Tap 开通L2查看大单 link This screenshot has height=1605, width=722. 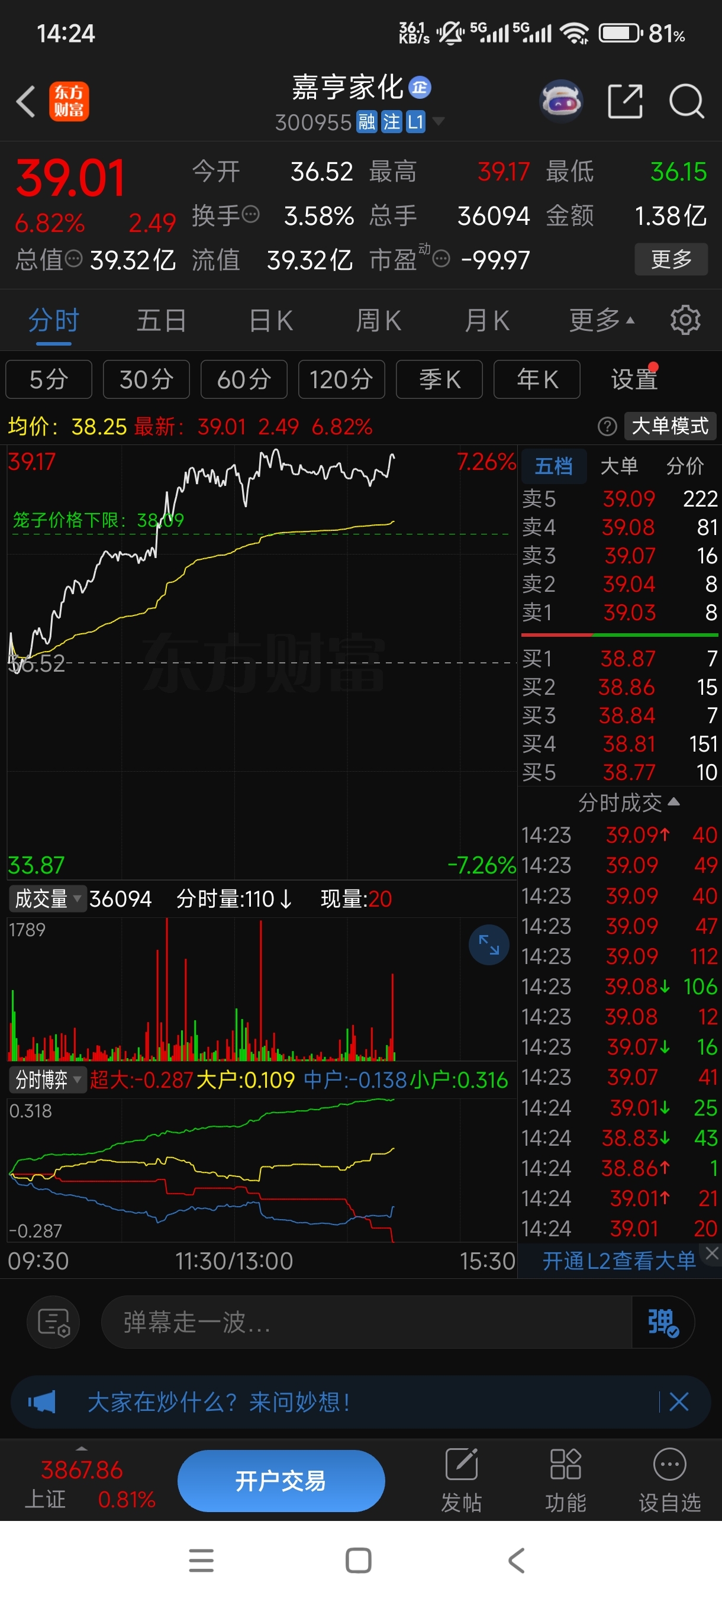point(618,1261)
